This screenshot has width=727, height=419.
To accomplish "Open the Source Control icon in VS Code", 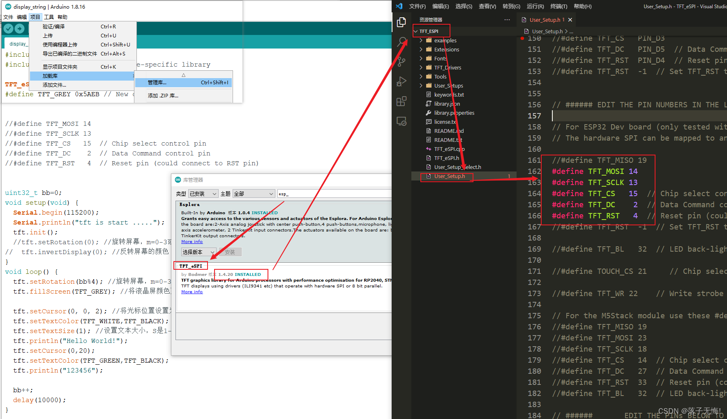I will coord(402,62).
